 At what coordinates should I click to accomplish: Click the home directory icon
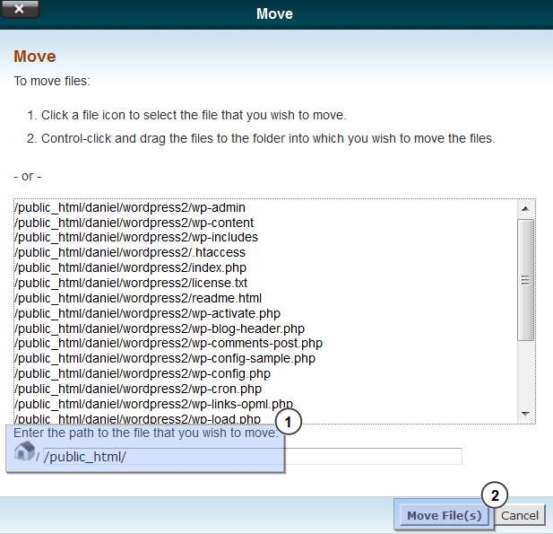24,451
